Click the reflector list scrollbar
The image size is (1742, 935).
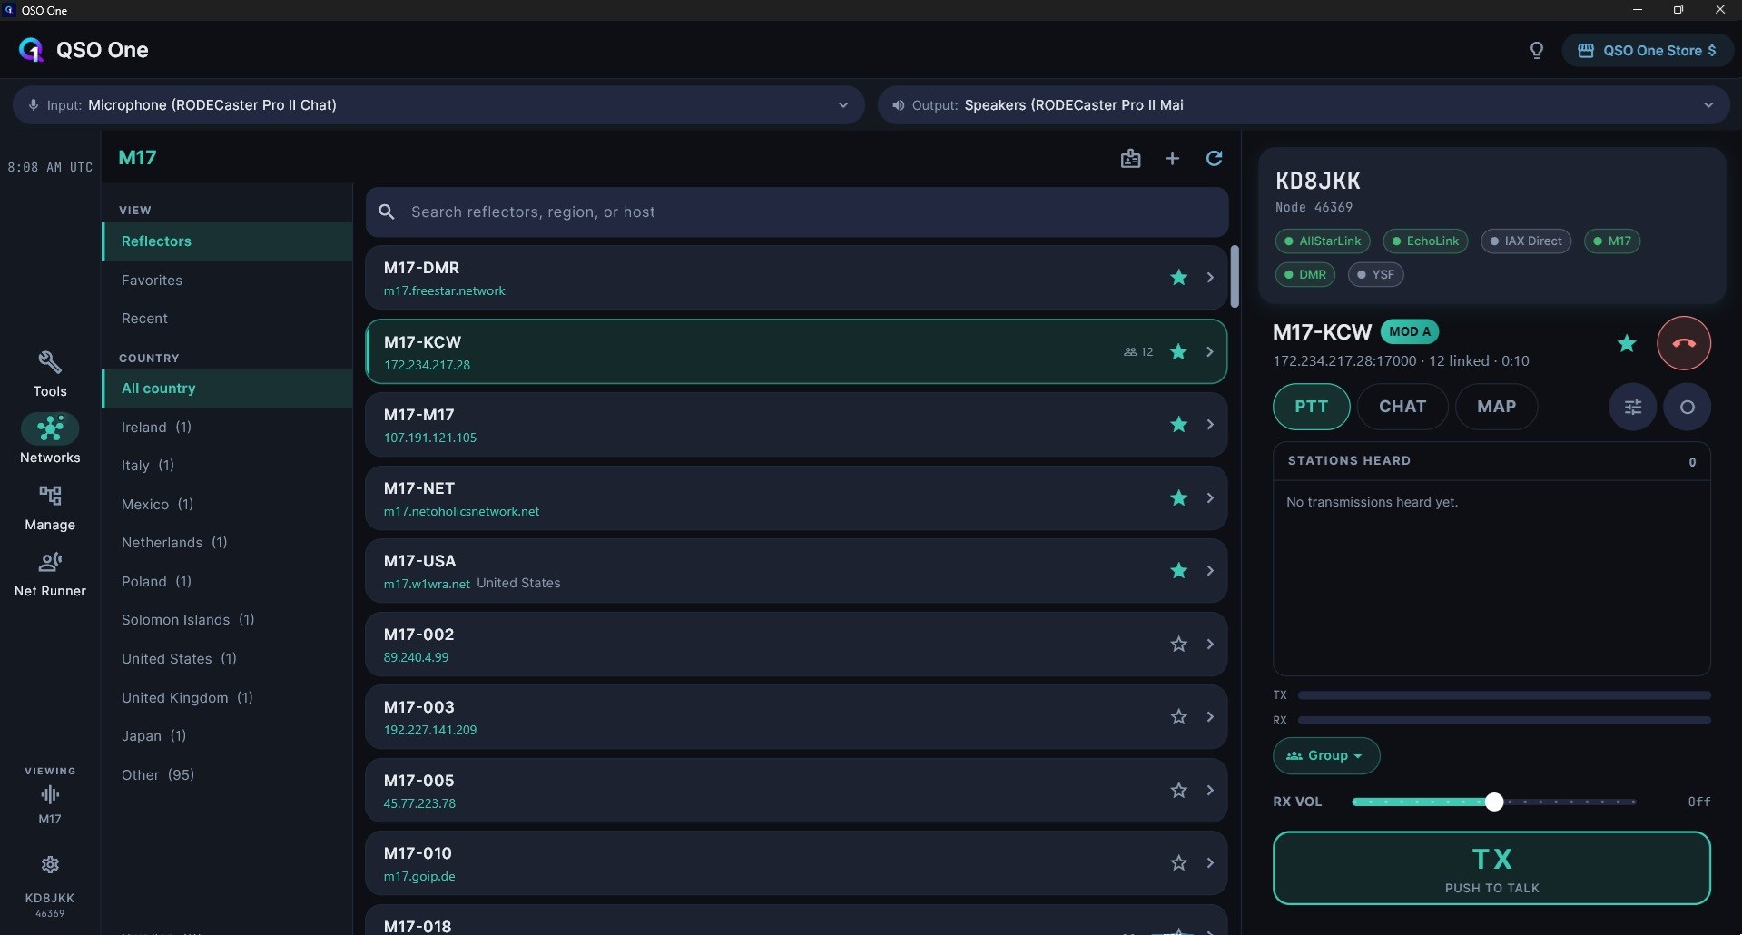(1235, 276)
